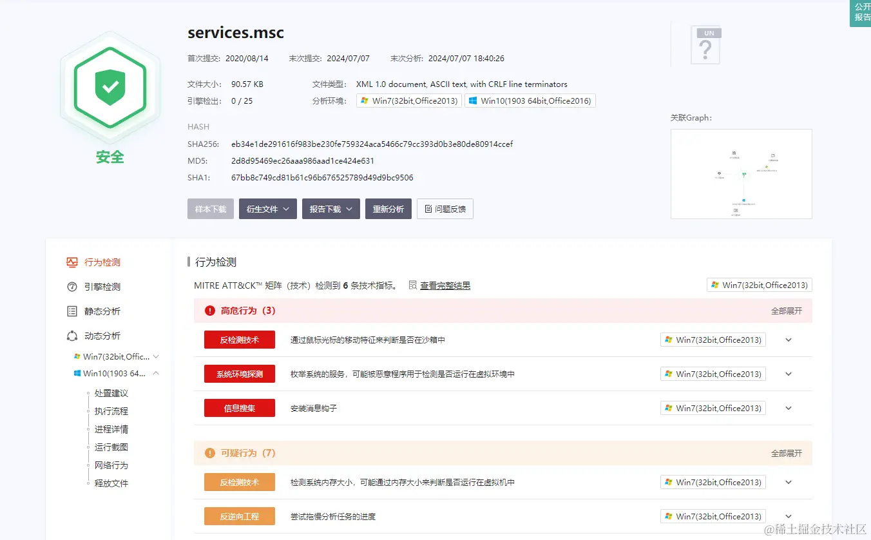Go to 释放文件 sub-item
This screenshot has height=540, width=871.
pyautogui.click(x=111, y=483)
